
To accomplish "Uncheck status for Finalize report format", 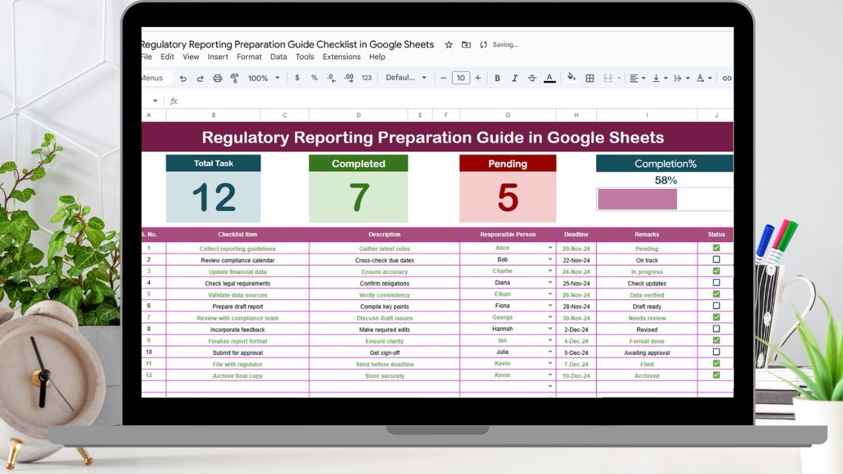I will pos(717,340).
